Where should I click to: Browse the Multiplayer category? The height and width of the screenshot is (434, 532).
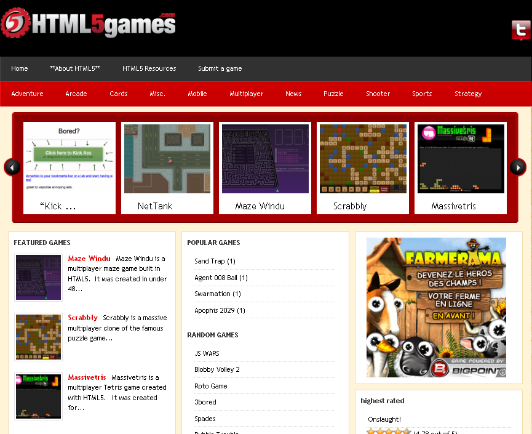coord(247,94)
